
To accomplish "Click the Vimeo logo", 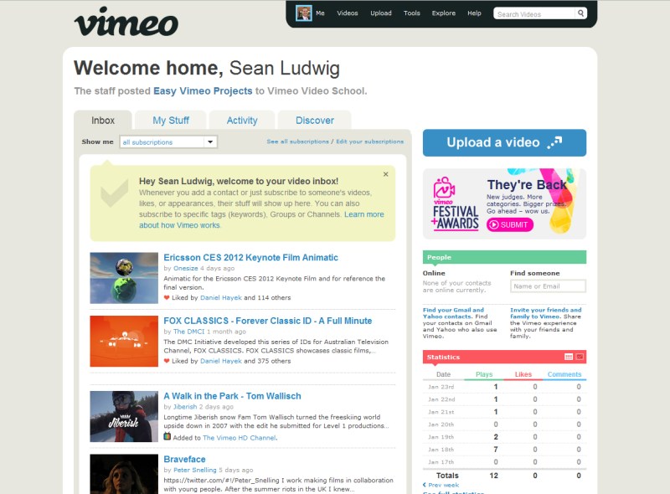I will [x=126, y=22].
